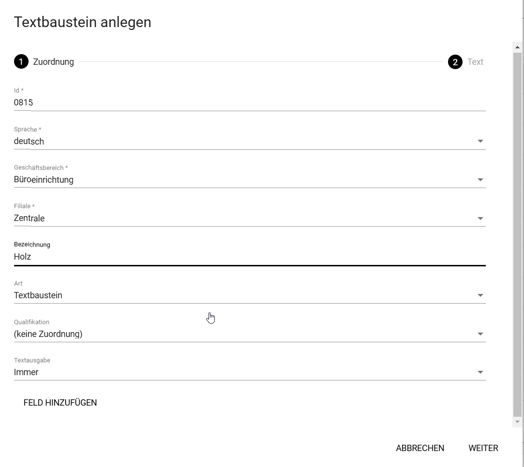Image resolution: width=524 pixels, height=467 pixels.
Task: Focus the Id input field
Action: point(250,102)
